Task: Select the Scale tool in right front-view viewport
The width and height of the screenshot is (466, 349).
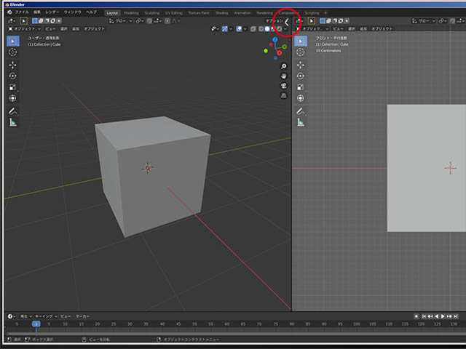Action: click(x=301, y=87)
